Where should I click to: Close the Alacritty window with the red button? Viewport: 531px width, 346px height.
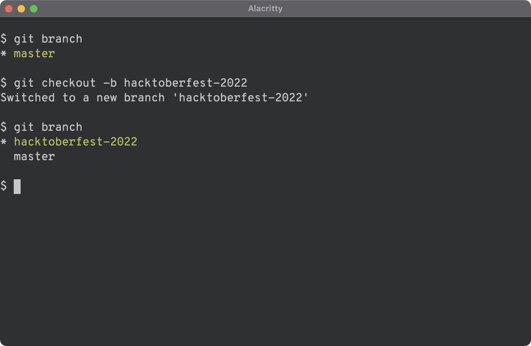tap(9, 9)
